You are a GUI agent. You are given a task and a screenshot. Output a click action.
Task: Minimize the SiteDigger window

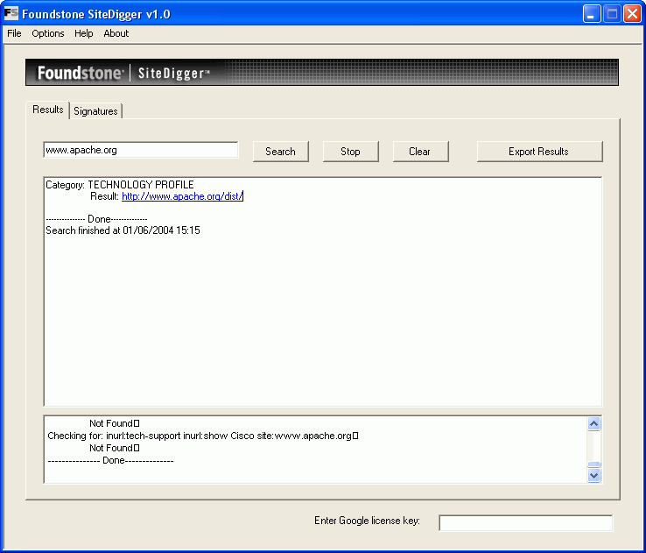(592, 14)
